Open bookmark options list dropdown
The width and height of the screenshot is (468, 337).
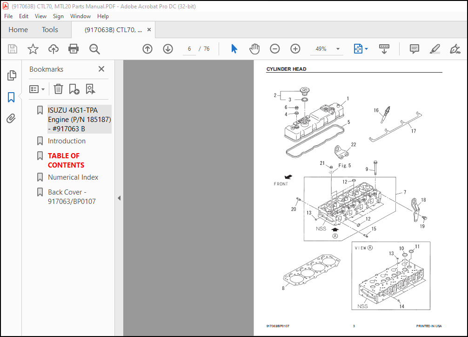(37, 89)
